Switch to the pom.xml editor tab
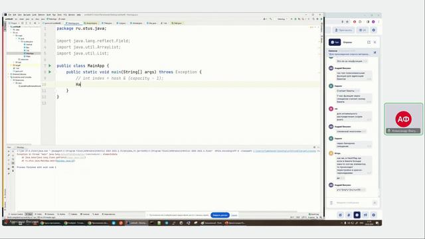This screenshot has height=239, width=425. click(53, 23)
